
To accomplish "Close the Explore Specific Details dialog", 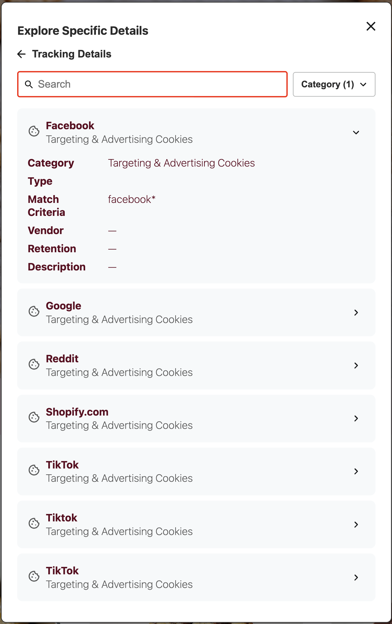I will pos(370,26).
